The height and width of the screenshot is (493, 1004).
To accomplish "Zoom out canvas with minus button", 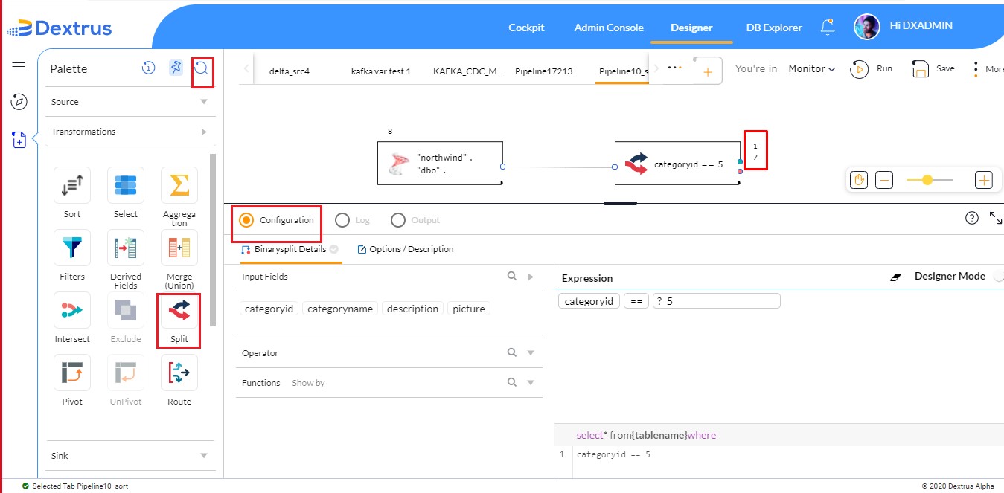I will point(884,180).
